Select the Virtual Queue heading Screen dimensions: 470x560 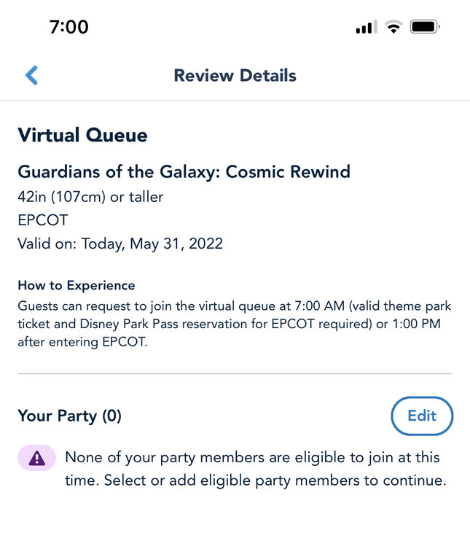[82, 135]
